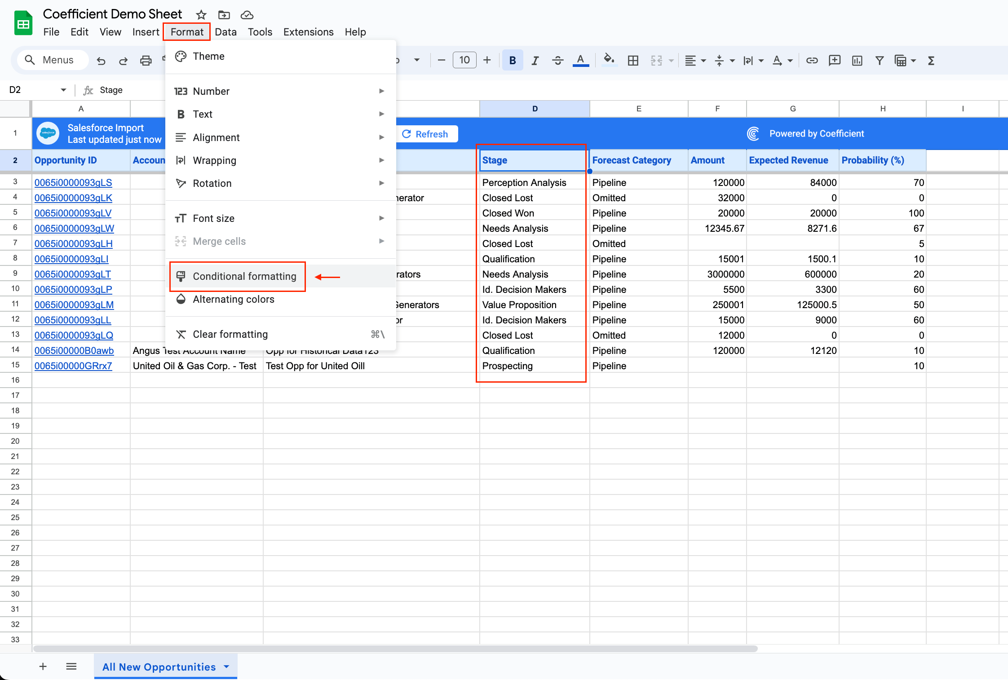1008x680 pixels.
Task: Click the font size input field
Action: pyautogui.click(x=464, y=60)
